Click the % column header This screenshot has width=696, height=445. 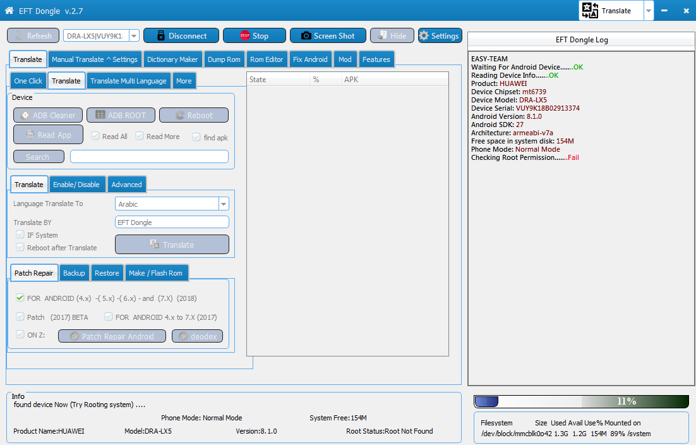(325, 80)
